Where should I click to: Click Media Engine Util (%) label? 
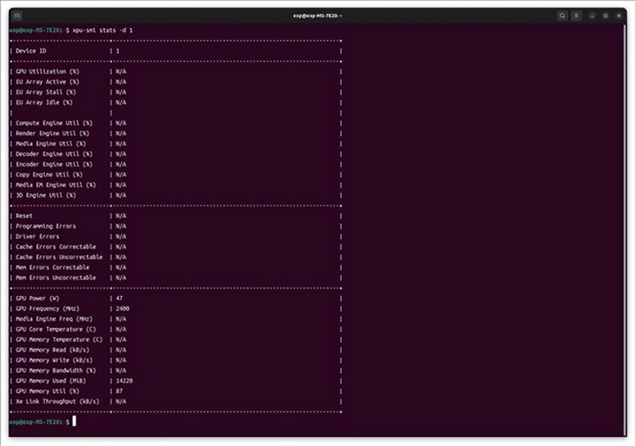click(x=51, y=144)
